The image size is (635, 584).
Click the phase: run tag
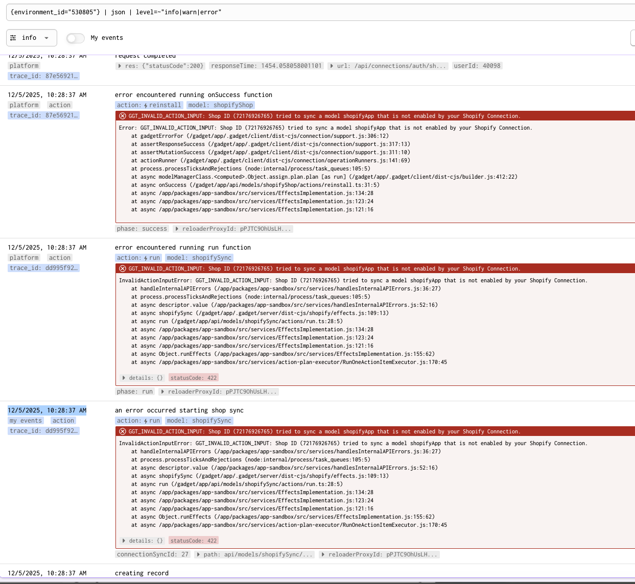tap(134, 392)
